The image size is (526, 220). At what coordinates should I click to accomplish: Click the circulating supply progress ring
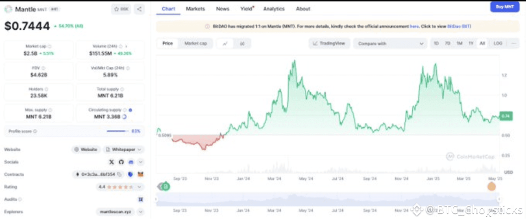124,116
